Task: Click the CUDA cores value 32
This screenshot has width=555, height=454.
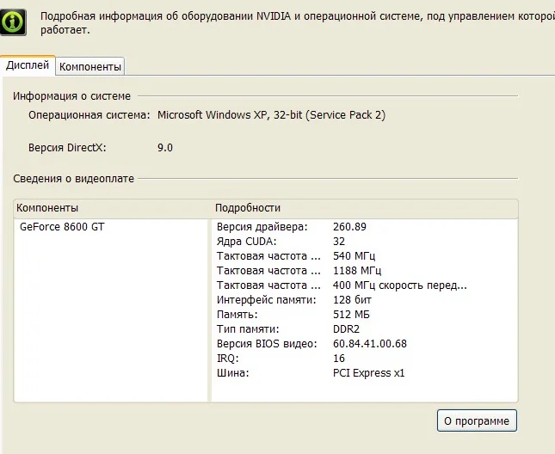Action: [339, 241]
